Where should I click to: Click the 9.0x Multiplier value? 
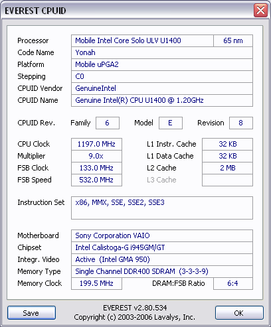[96, 156]
